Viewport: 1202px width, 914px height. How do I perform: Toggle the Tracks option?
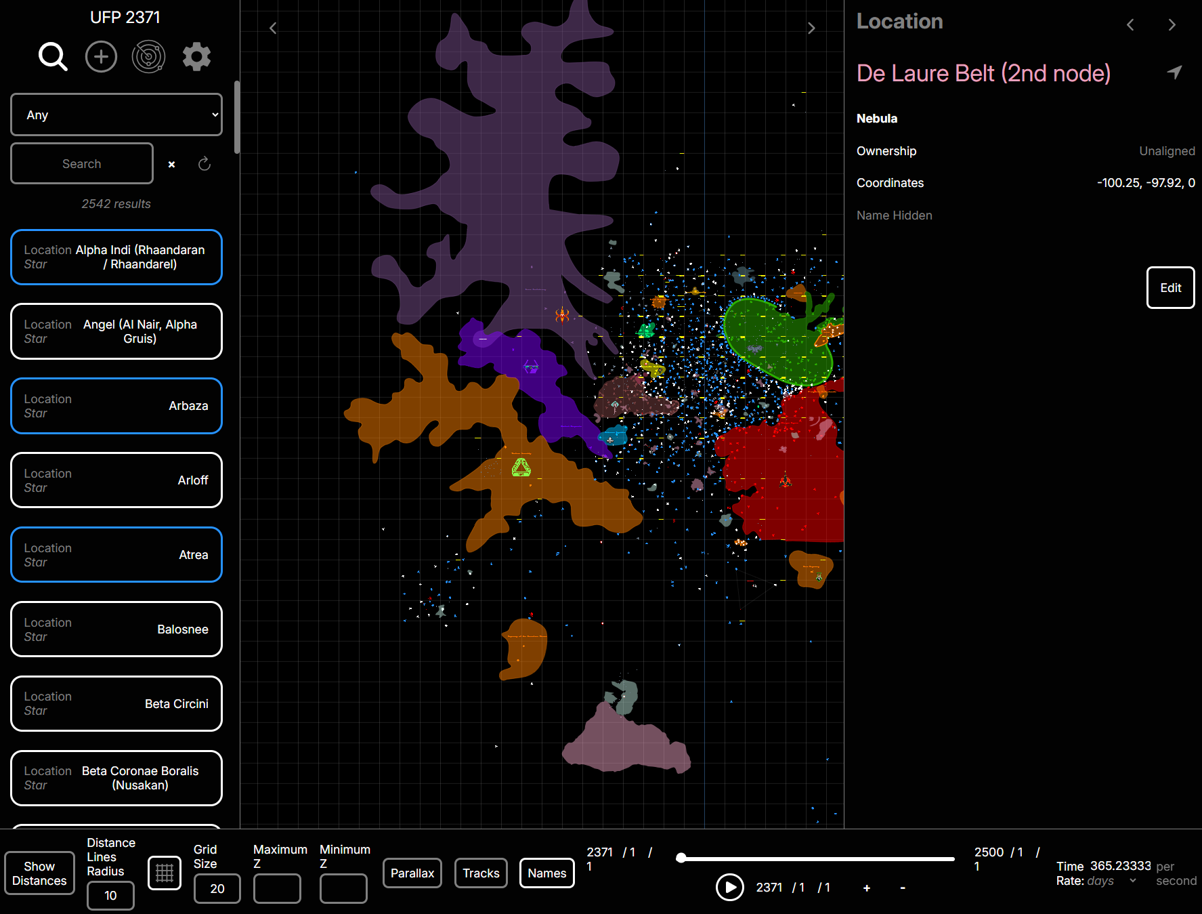(481, 873)
